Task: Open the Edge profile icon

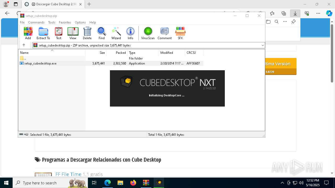Action: tap(6, 4)
